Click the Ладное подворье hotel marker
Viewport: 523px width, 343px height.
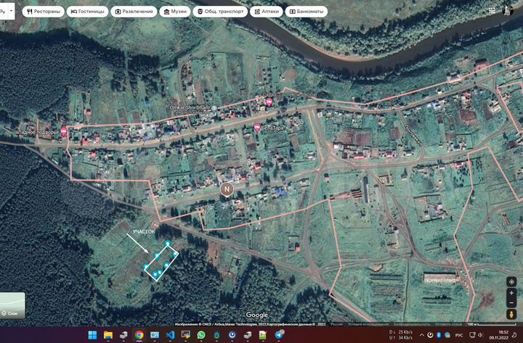(64, 131)
